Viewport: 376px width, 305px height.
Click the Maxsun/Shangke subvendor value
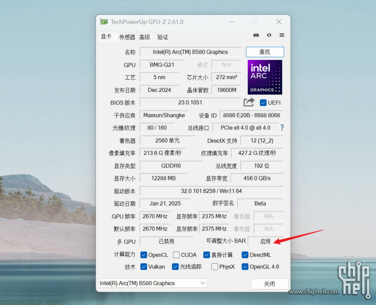point(164,115)
